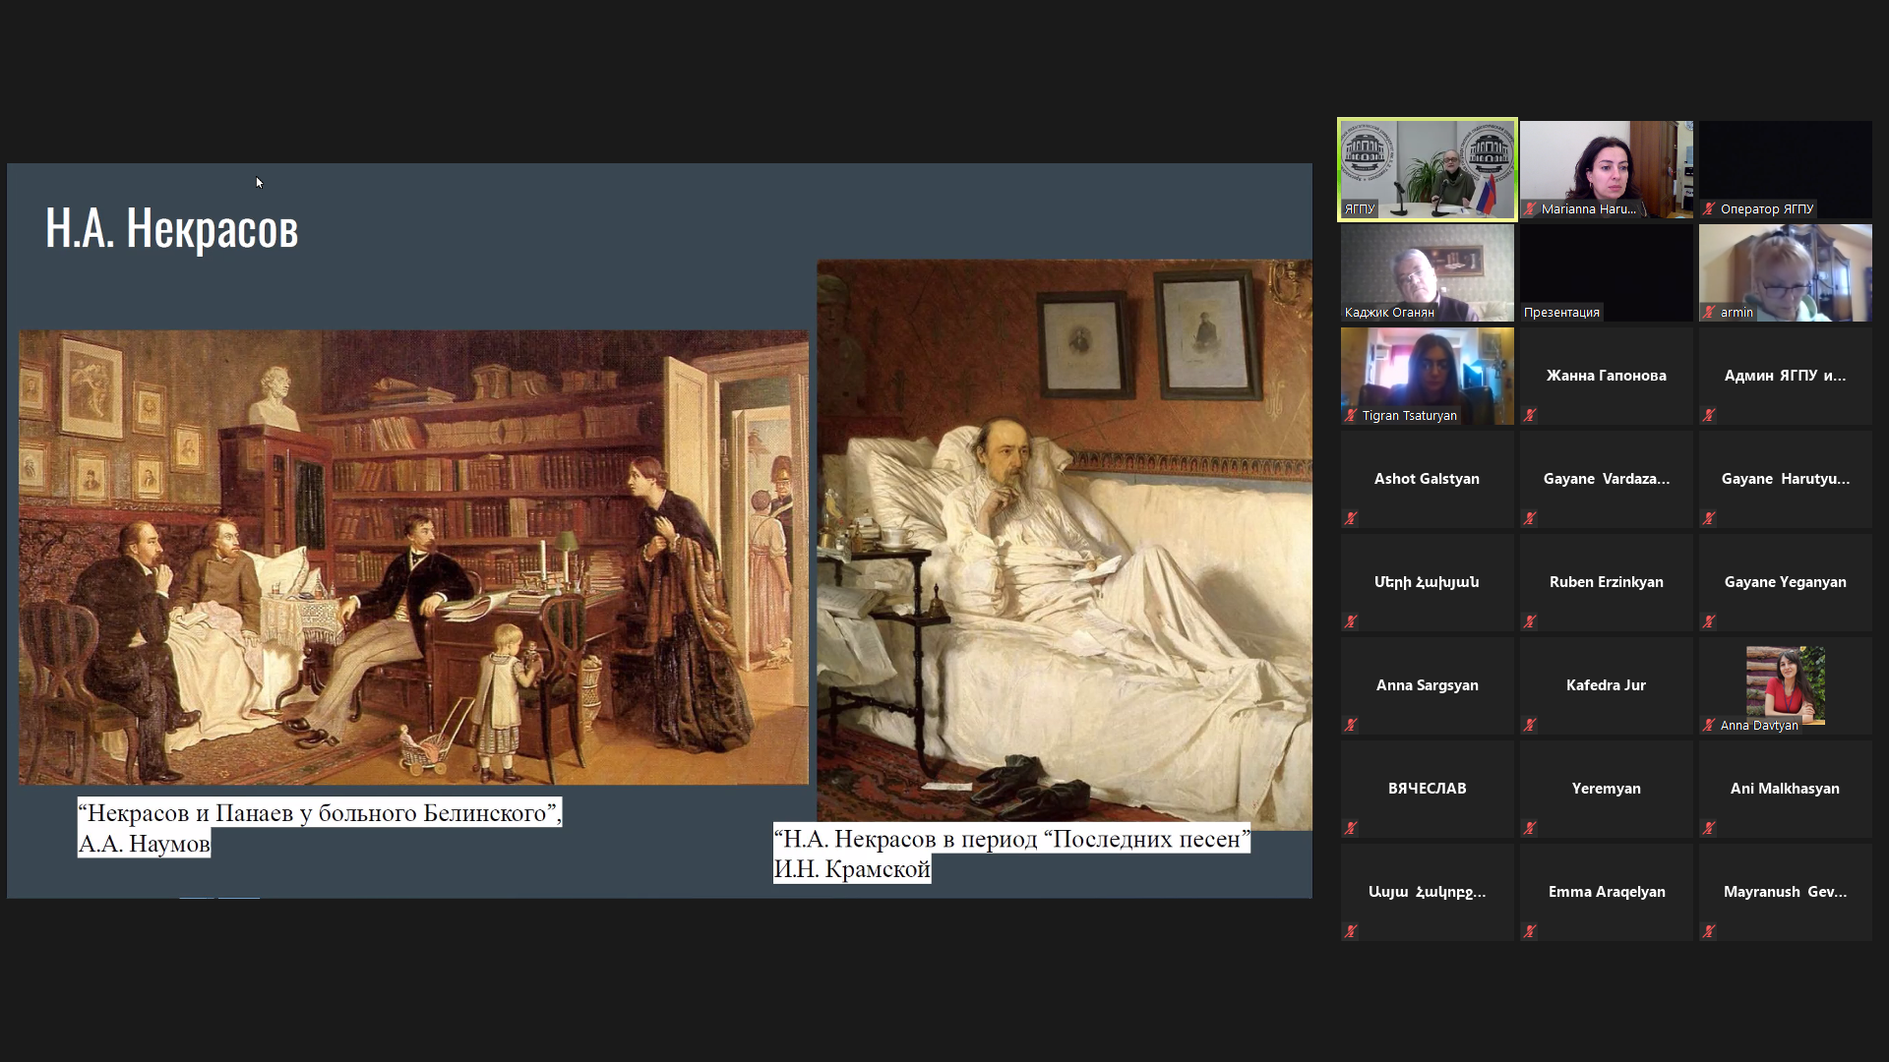Click muted mic icon on Оператор ЯГПУ tile
Viewport: 1889px width, 1062px height.
[x=1709, y=209]
